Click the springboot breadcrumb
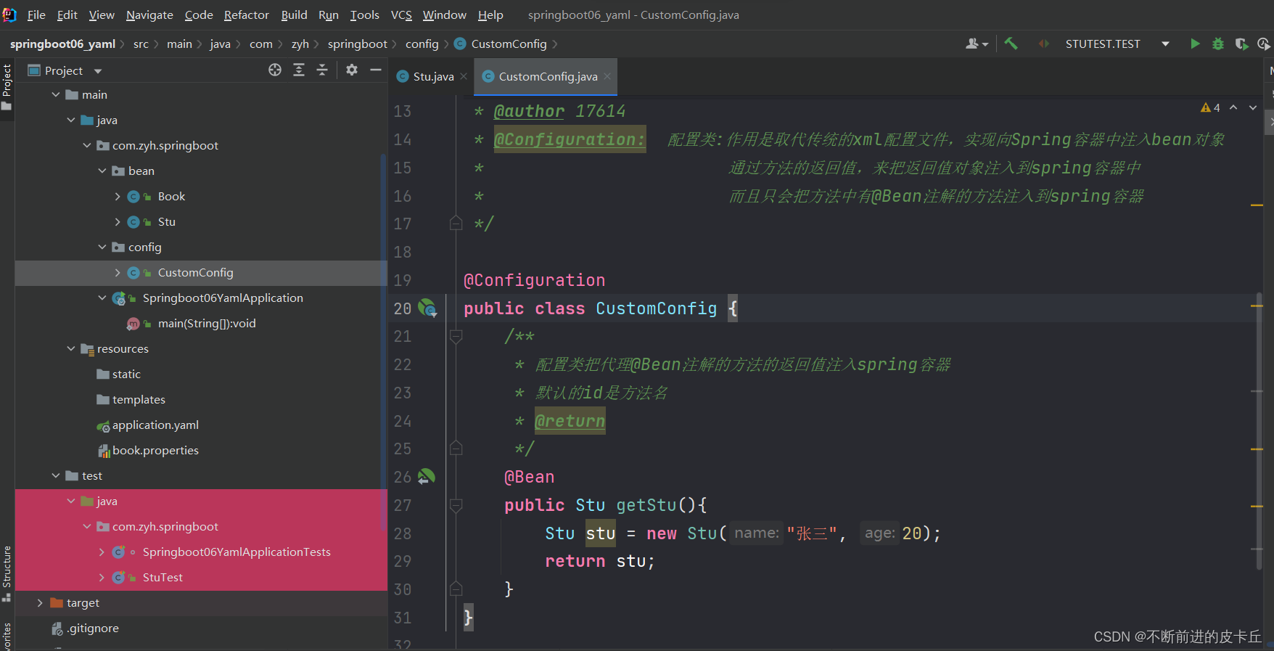The height and width of the screenshot is (651, 1274). point(357,44)
